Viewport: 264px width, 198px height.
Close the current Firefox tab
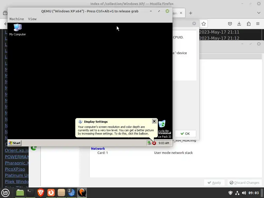(181, 13)
